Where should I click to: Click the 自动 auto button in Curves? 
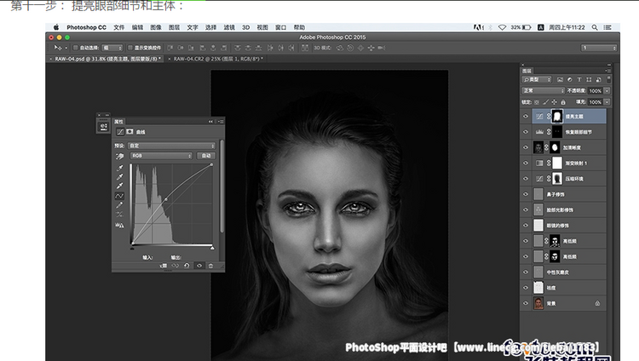pos(205,156)
